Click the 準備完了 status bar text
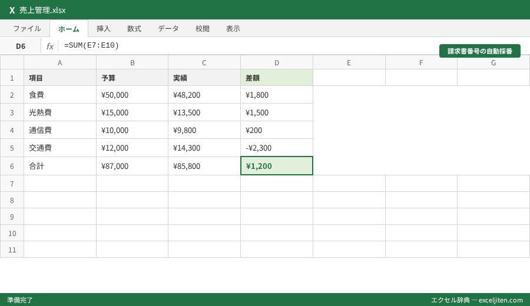Image resolution: width=530 pixels, height=306 pixels. [x=20, y=300]
